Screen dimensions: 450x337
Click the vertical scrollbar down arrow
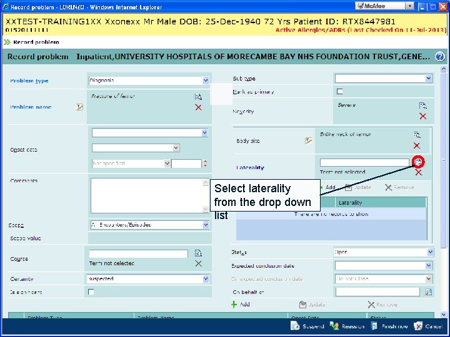coord(443,315)
